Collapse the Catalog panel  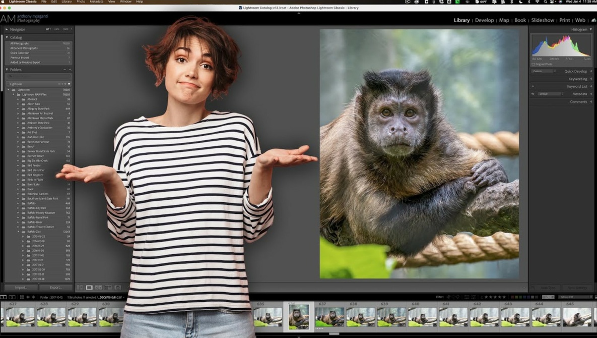(7, 37)
